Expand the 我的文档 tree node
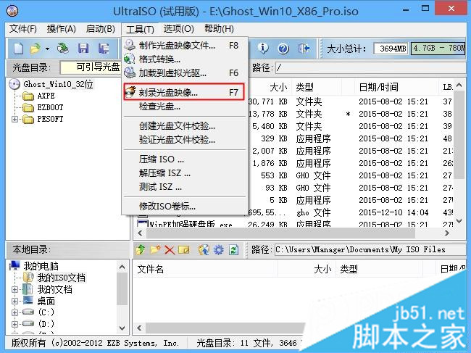 14,290
